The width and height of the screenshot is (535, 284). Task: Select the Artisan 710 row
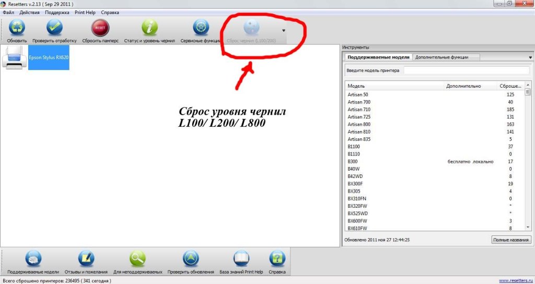[x=435, y=110]
